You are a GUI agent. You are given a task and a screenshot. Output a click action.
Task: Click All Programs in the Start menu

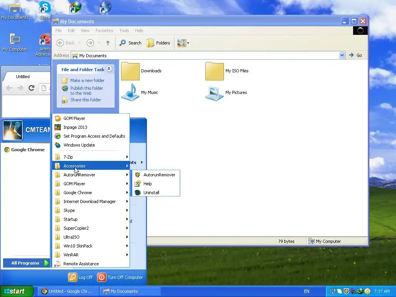[x=26, y=263]
